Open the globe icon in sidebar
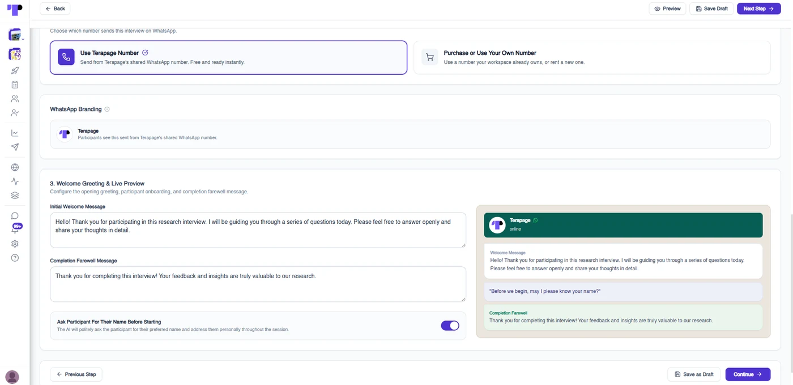The height and width of the screenshot is (385, 793). [15, 167]
